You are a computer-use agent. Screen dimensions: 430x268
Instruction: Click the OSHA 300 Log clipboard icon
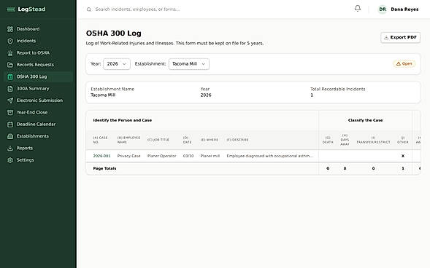pos(10,77)
